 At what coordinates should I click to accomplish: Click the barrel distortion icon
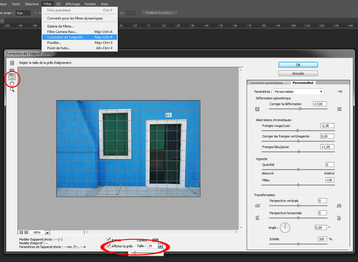[x=257, y=109]
